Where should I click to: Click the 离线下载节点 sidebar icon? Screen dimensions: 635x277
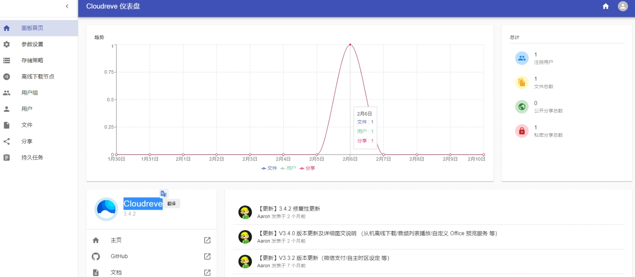pos(7,77)
